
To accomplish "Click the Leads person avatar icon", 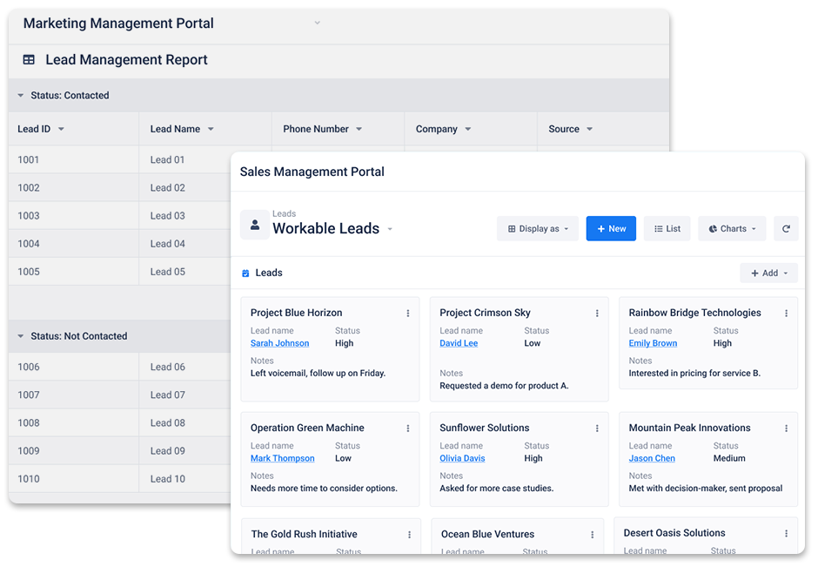I will (x=255, y=225).
